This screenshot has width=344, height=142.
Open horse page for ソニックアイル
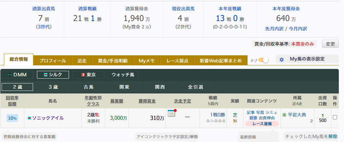click(48, 118)
